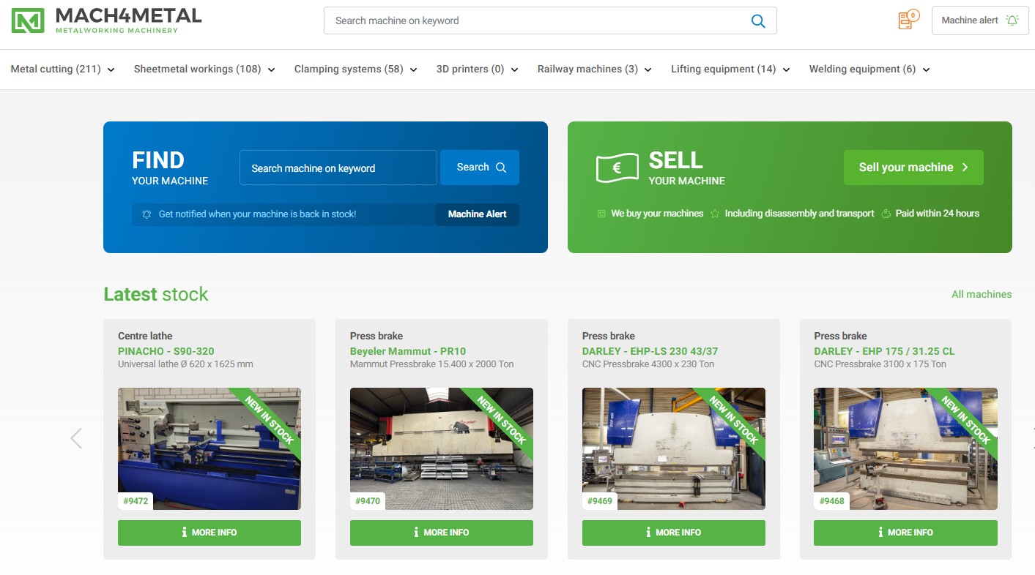Click the Machine alert button in header
This screenshot has height=575, width=1035.
click(979, 20)
